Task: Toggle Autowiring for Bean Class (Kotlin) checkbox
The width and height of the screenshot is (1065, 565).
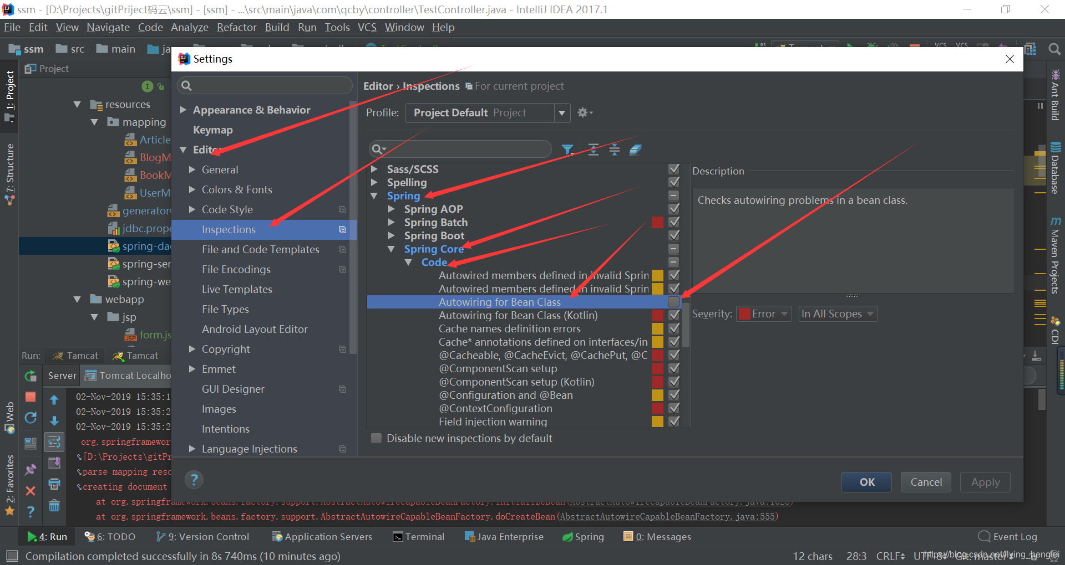Action: pyautogui.click(x=674, y=315)
